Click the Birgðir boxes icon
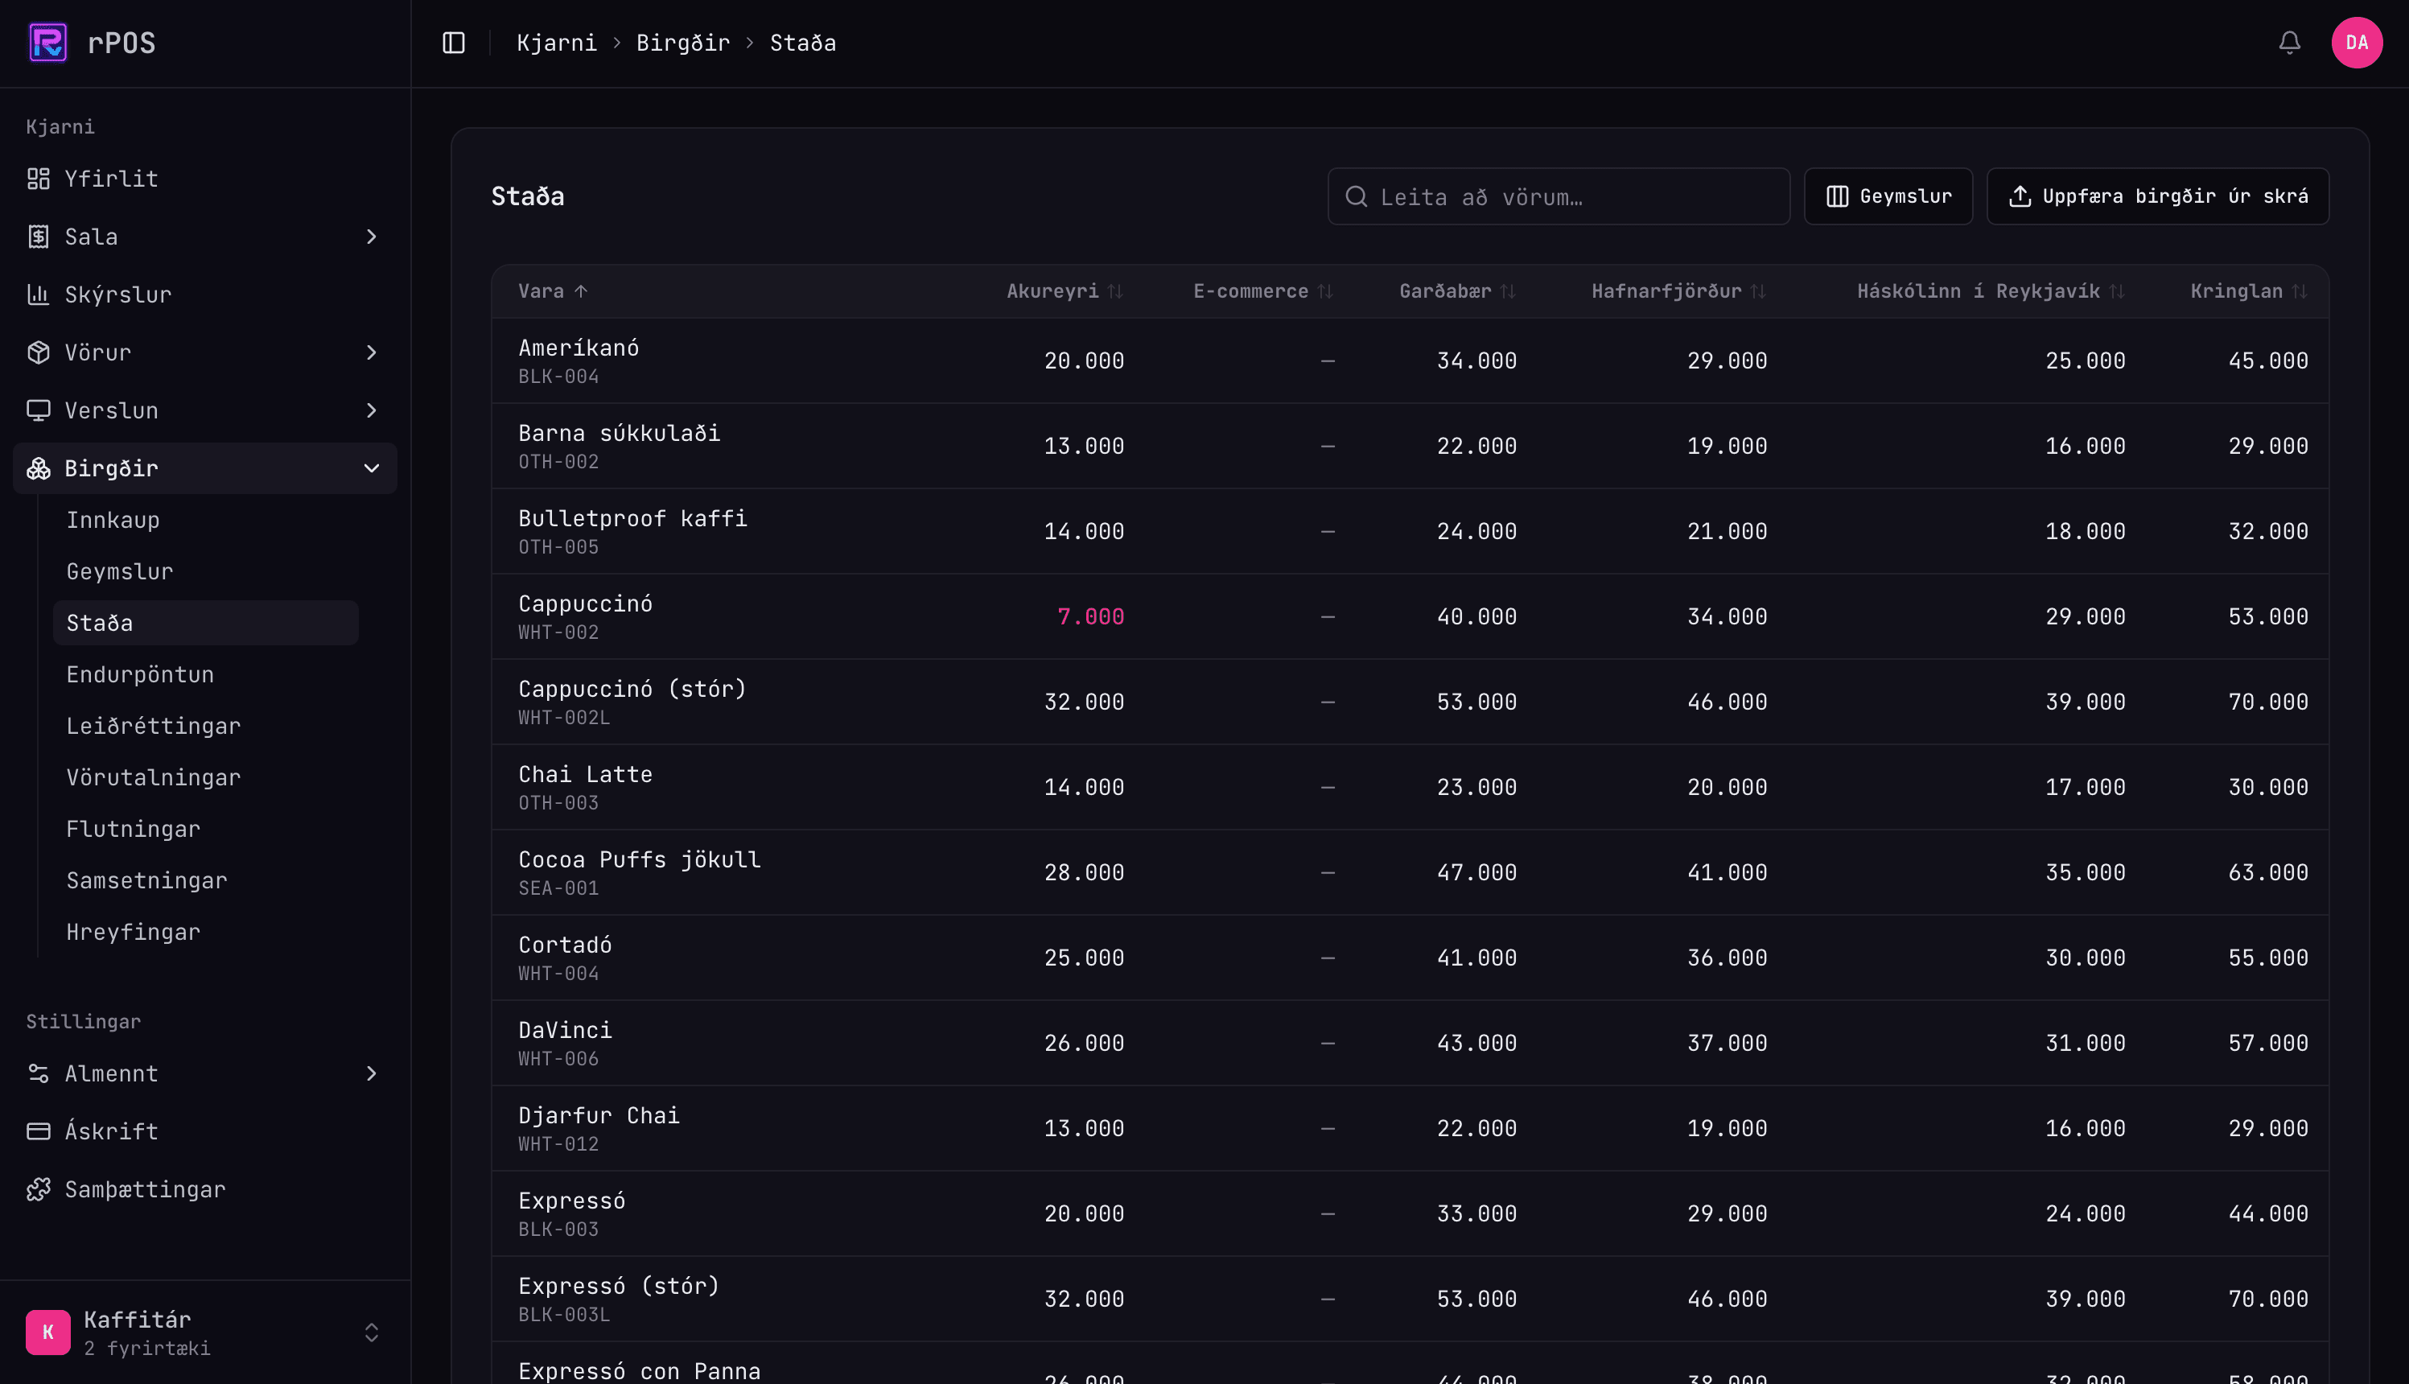Image resolution: width=2409 pixels, height=1384 pixels. (38, 468)
